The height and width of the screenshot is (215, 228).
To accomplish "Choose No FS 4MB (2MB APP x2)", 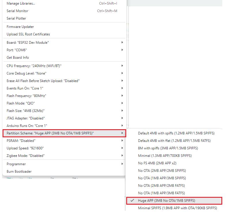I will [174, 163].
